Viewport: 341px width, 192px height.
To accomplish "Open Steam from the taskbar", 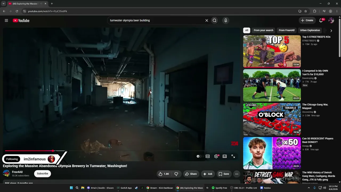I will (x=136, y=188).
